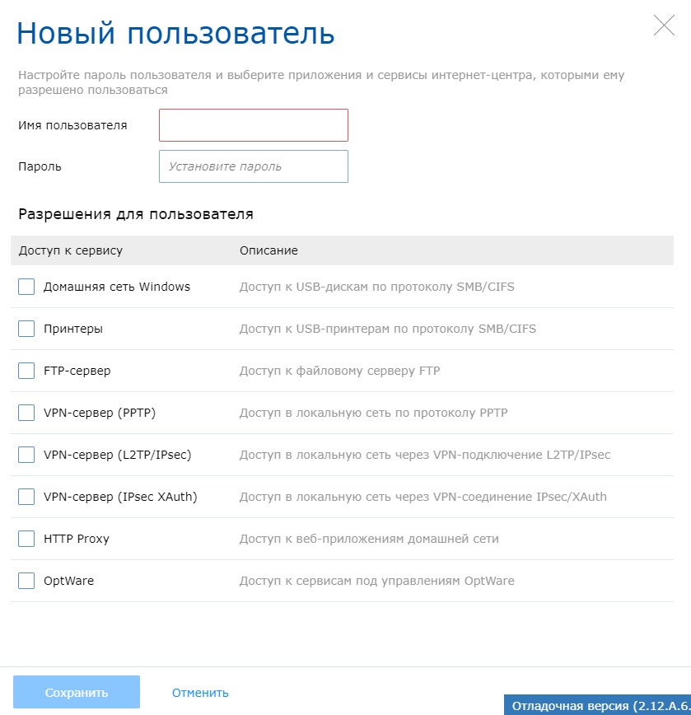This screenshot has width=691, height=715.
Task: Enable VPN-сервер (L2TP/IPsec) access
Action: pos(26,455)
